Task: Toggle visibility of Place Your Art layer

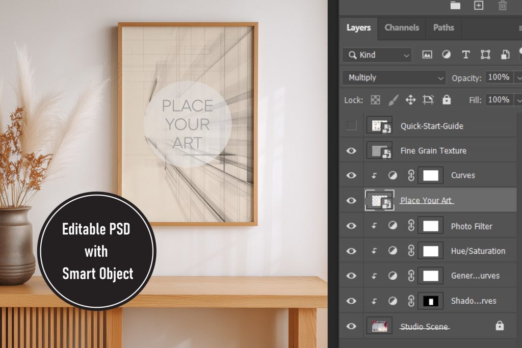Action: tap(351, 200)
